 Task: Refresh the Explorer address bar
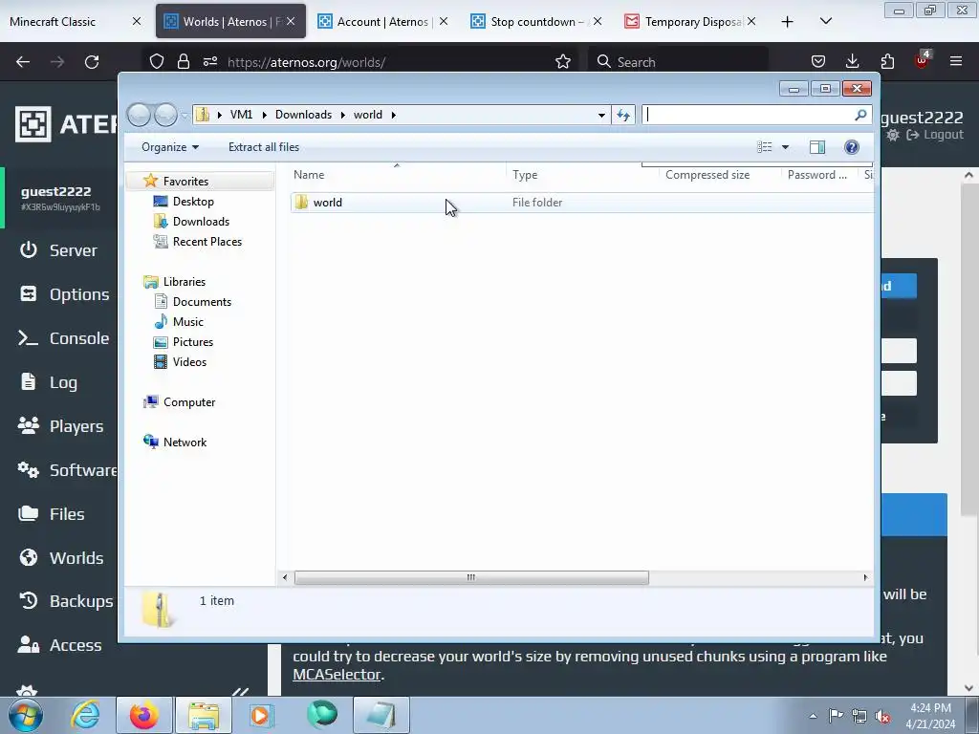click(623, 115)
